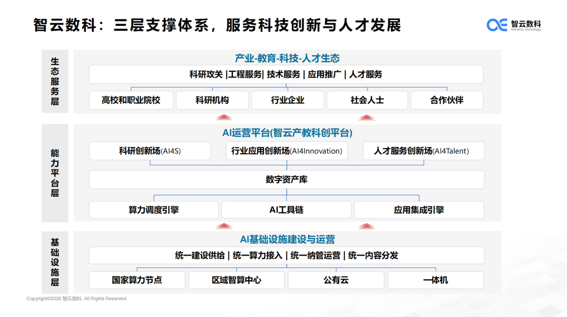Click the AI运营平台 heading

tap(287, 133)
